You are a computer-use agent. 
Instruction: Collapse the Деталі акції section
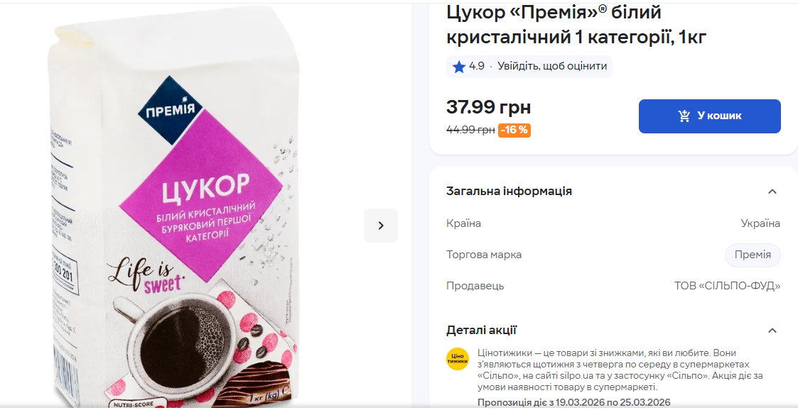coord(772,331)
